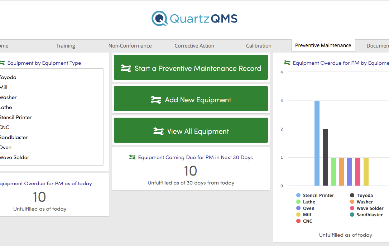Image resolution: width=389 pixels, height=246 pixels.
Task: Go to the Calibration tab
Action: click(259, 46)
